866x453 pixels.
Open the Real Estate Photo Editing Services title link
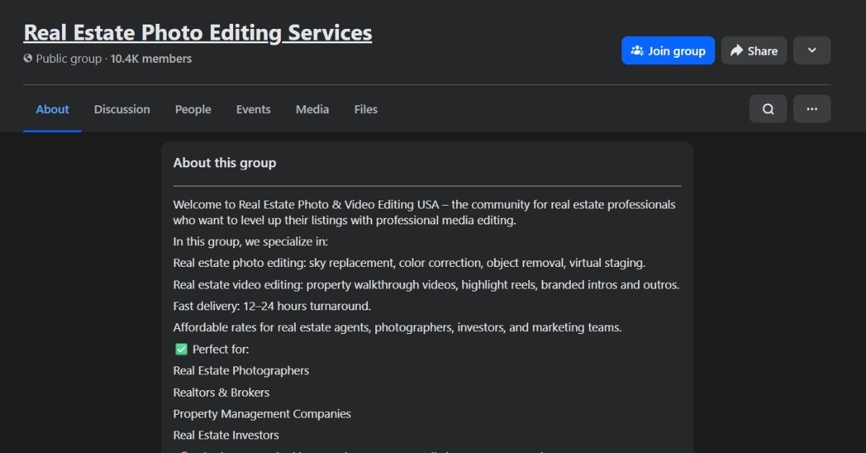198,32
